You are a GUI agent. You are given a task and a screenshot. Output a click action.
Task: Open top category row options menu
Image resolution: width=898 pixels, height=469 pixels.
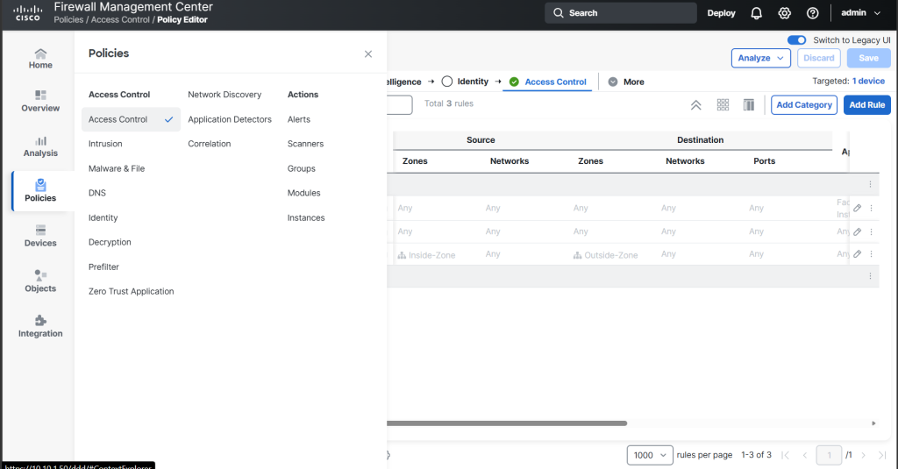click(x=870, y=184)
